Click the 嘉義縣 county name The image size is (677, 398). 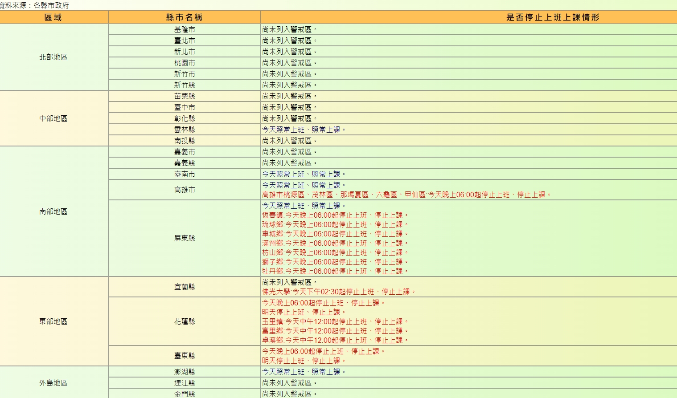tap(185, 163)
